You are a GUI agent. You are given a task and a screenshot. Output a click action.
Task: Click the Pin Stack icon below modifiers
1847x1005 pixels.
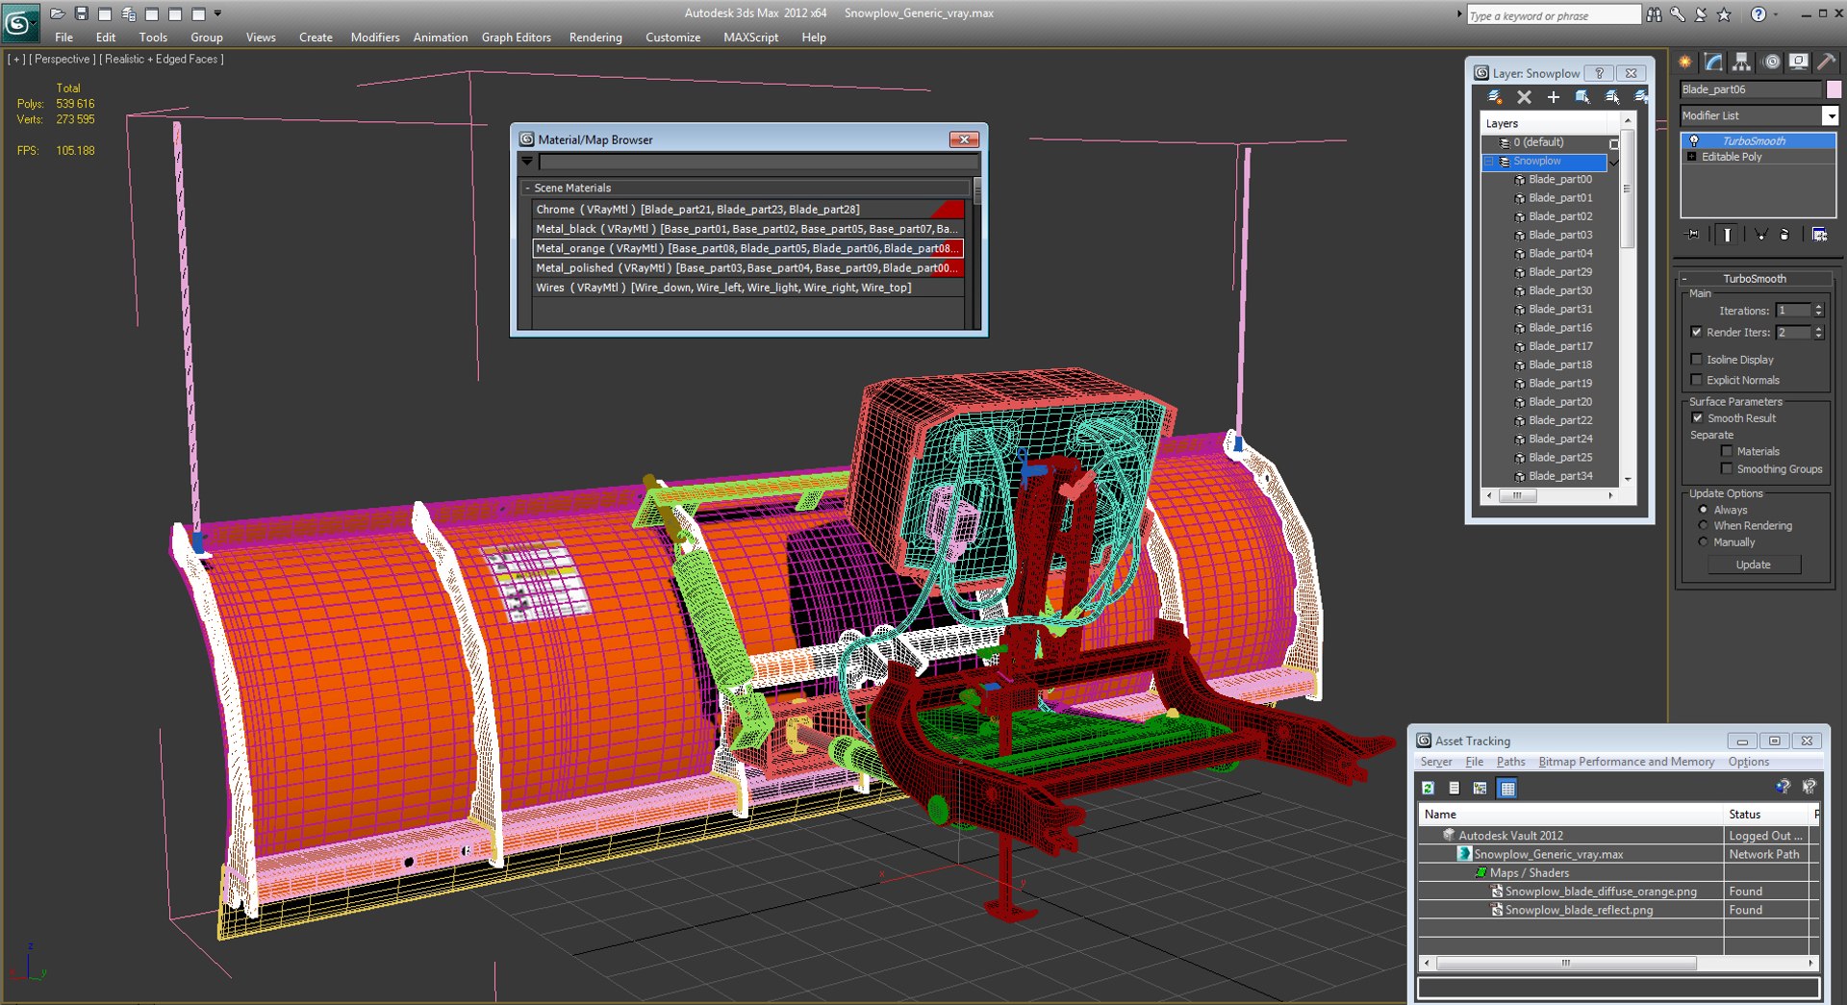1694,235
